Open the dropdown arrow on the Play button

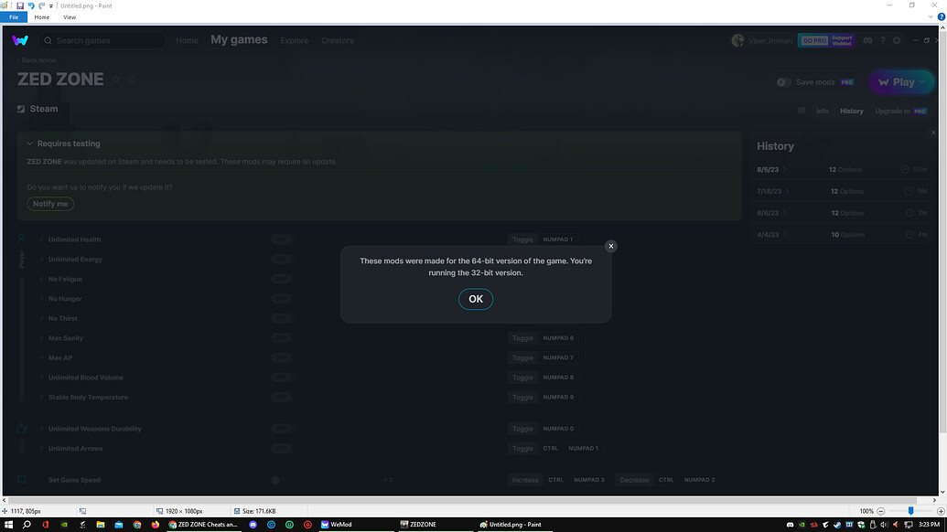coord(921,82)
